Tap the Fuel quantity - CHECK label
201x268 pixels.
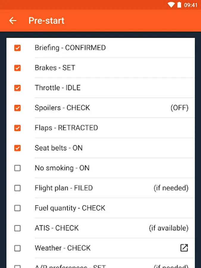tap(70, 208)
